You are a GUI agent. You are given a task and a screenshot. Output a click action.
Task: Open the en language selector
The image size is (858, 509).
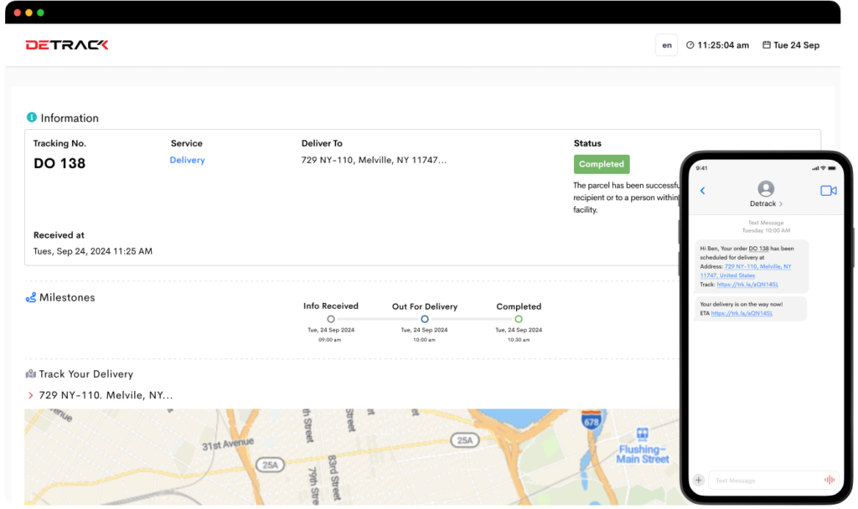pos(666,44)
